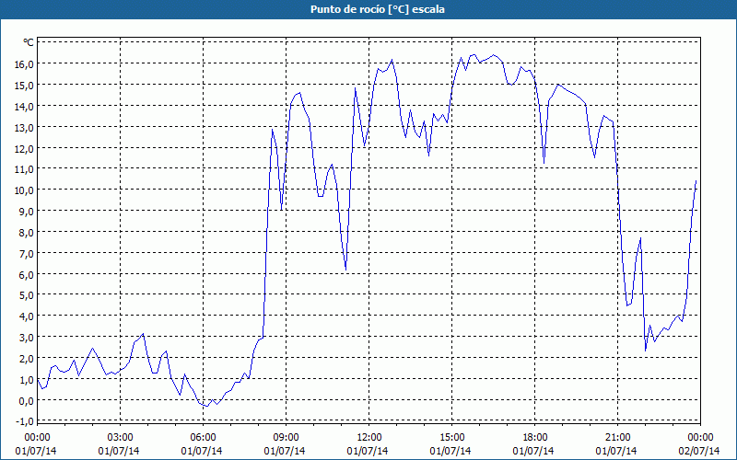737x460 pixels.
Task: Click the '01/07/14' date under 03:00
Action: (119, 451)
